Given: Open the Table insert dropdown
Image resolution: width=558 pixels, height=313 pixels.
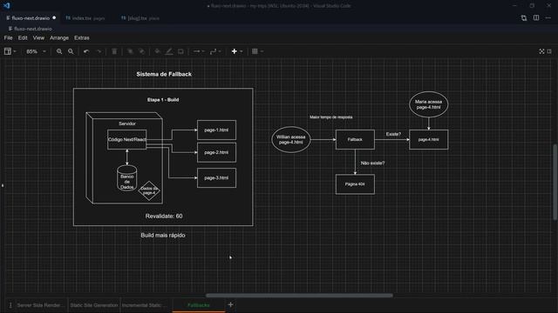Looking at the screenshot, I should point(257,51).
